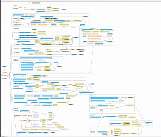Select the blue output node at the first group's right end
Viewport: 161px width, 137px height.
pos(64,9)
